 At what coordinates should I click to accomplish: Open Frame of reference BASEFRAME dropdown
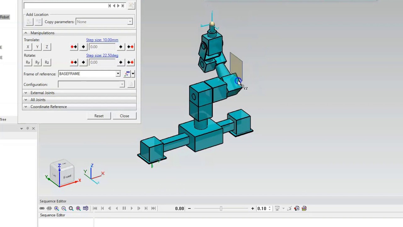[89, 74]
